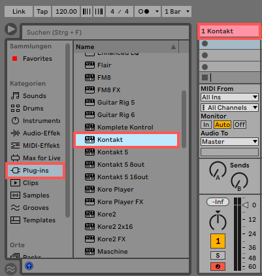Tap tempo with the Tap button
262x276 pixels.
click(42, 12)
